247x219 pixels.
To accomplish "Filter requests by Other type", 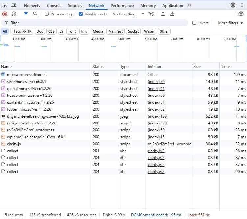I will pyautogui.click(x=164, y=31).
